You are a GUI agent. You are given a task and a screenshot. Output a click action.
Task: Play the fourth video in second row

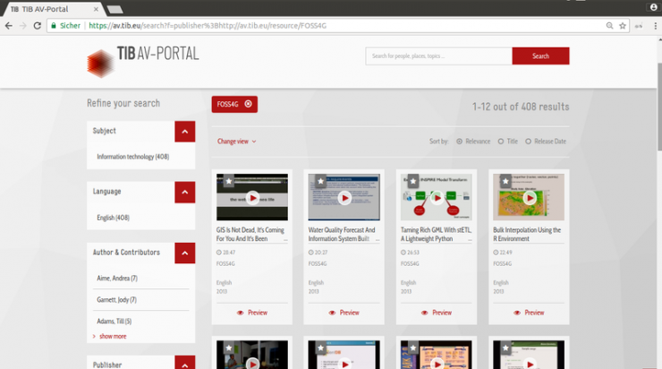coord(530,364)
